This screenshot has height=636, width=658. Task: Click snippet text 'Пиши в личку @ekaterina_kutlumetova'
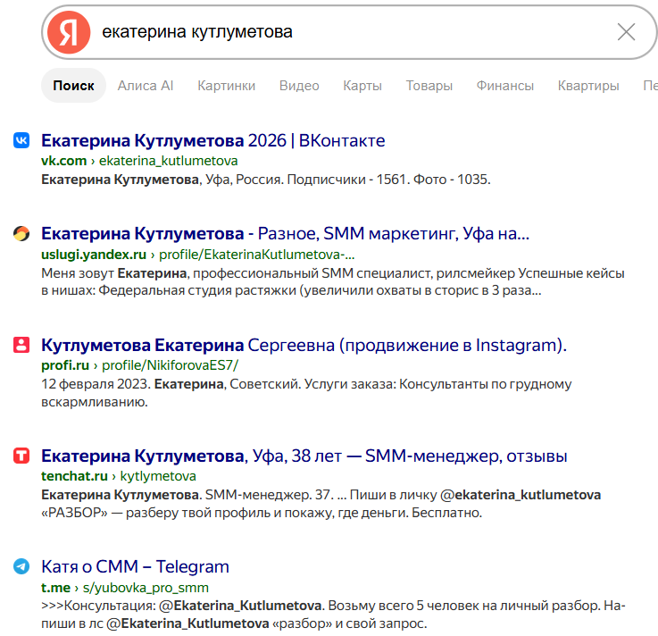475,495
